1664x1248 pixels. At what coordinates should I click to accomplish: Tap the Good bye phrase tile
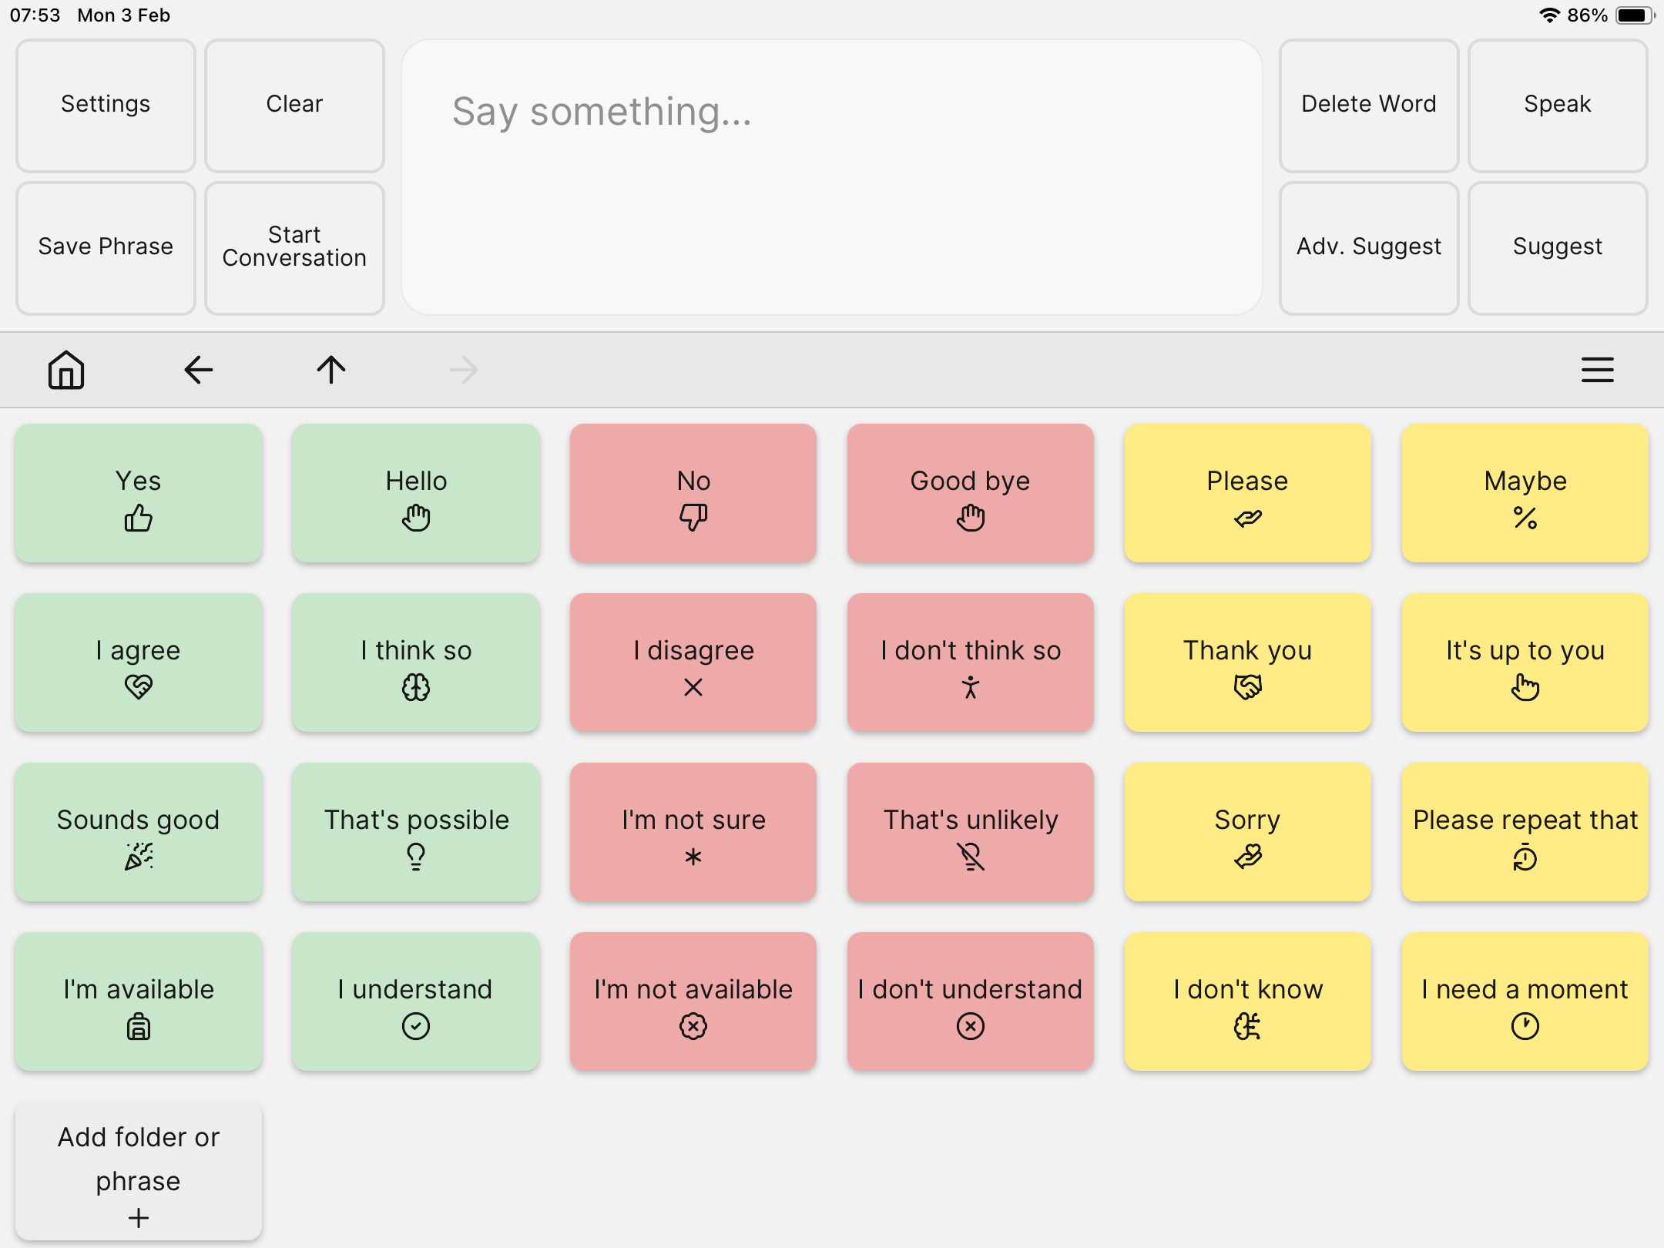click(x=971, y=493)
